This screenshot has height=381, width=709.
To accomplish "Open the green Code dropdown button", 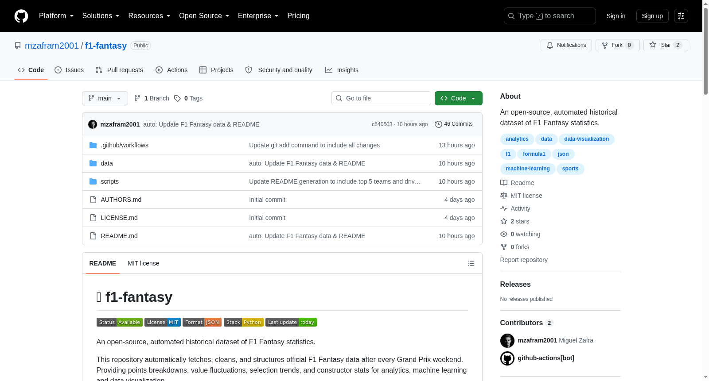I will click(x=459, y=98).
